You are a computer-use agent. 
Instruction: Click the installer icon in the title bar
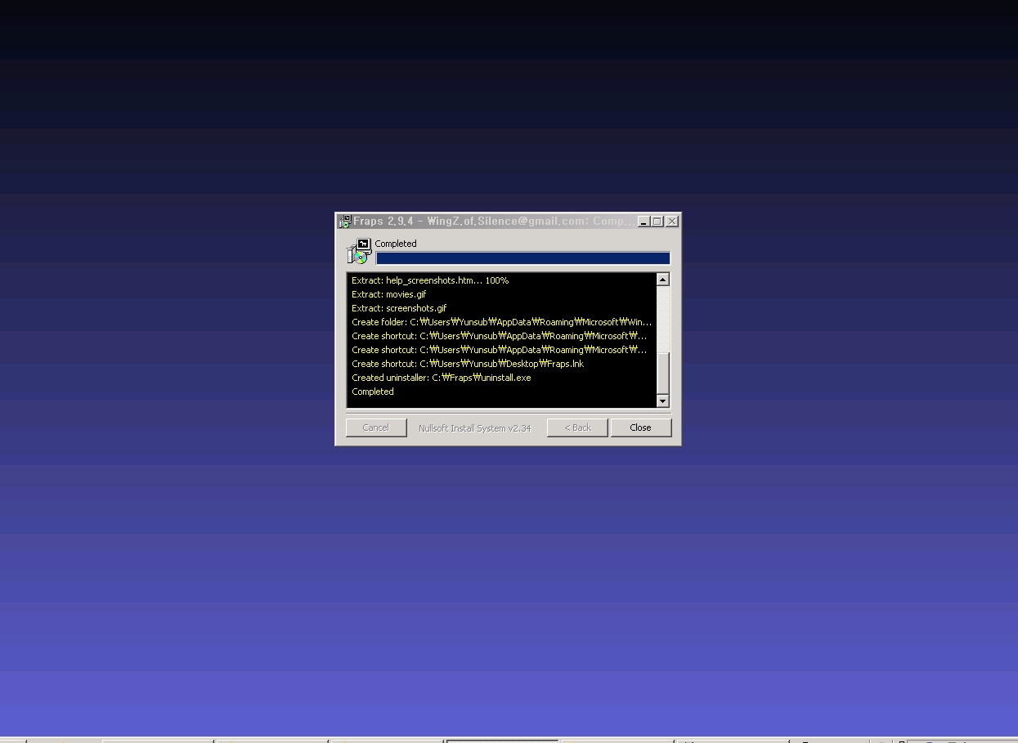[x=345, y=222]
